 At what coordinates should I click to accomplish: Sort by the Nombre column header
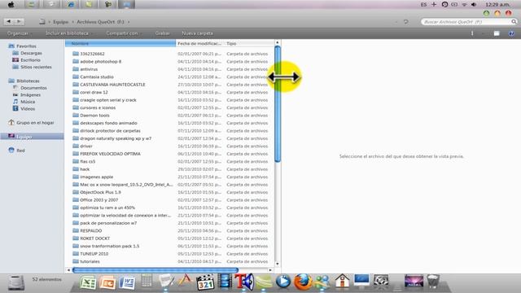click(x=120, y=43)
